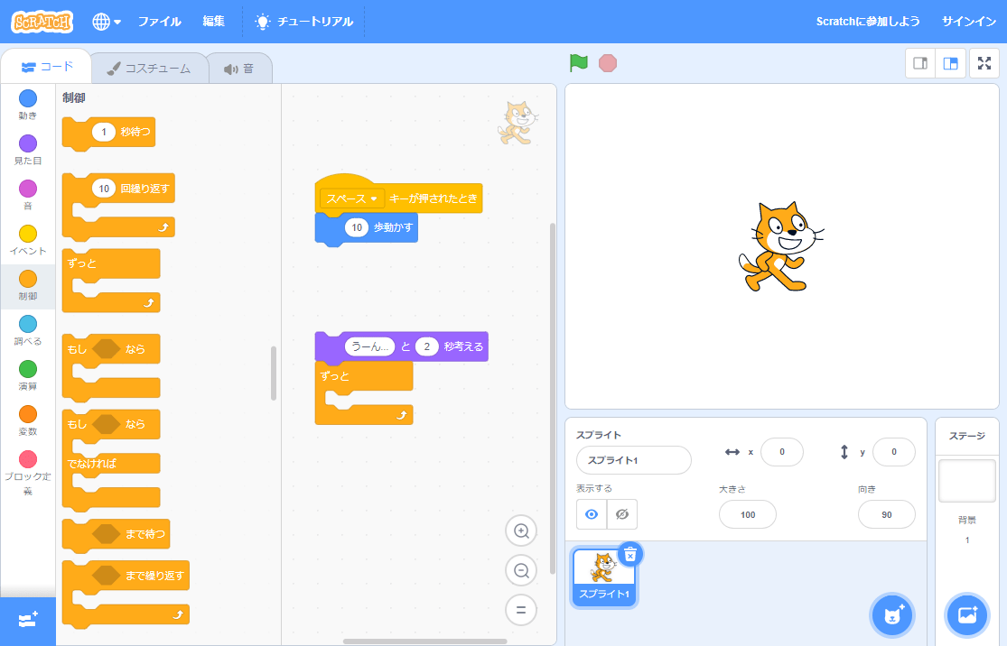1007x646 pixels.
Task: Select the 演算 green category
Action: 28,375
